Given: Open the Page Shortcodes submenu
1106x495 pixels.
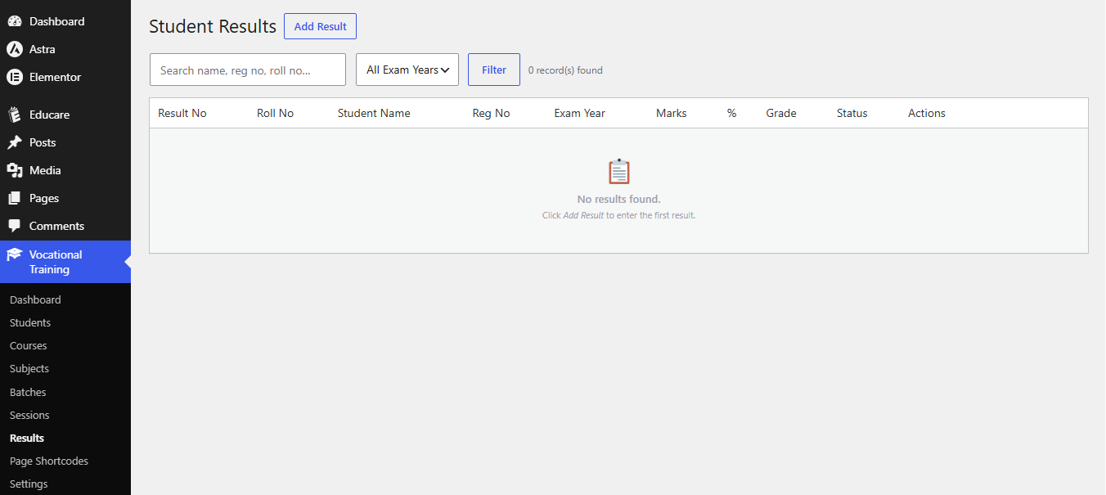Looking at the screenshot, I should point(49,461).
